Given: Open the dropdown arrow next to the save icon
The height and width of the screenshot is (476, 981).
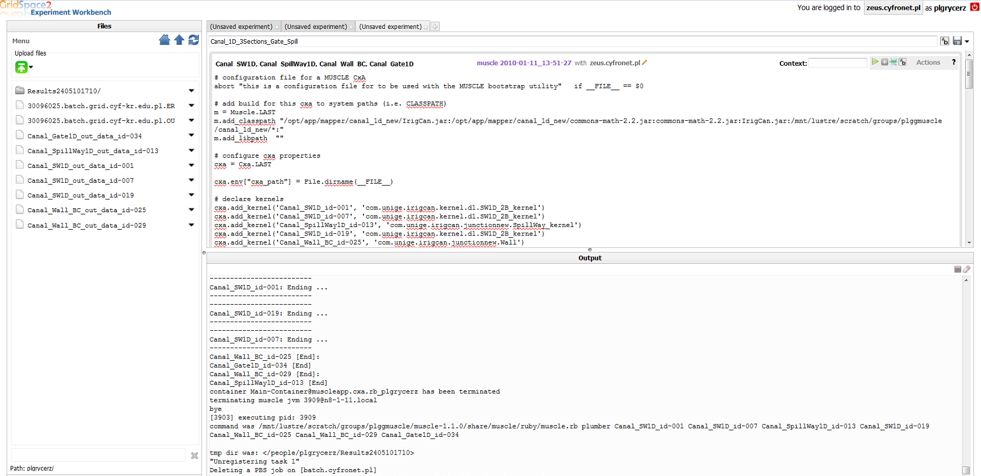Looking at the screenshot, I should click(x=967, y=41).
